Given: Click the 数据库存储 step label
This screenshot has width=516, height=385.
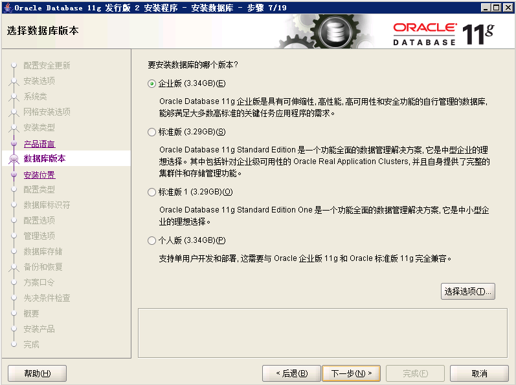Looking at the screenshot, I should tap(43, 251).
